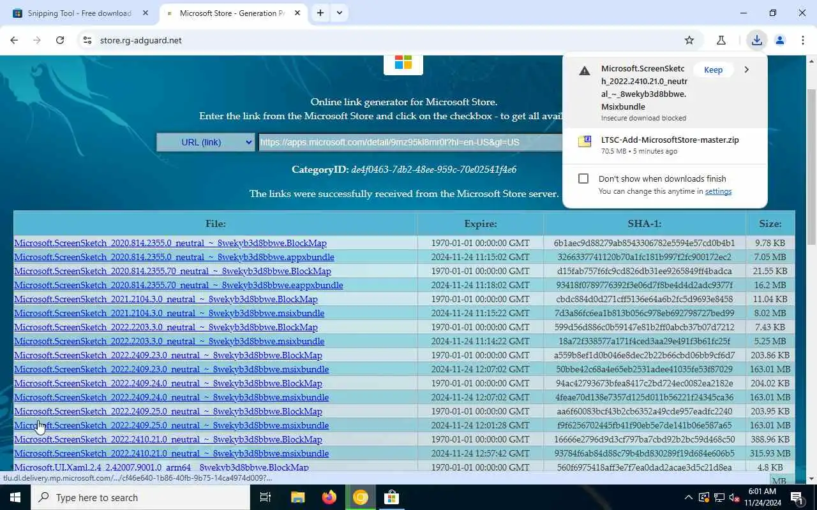Open Microsoft Store from the taskbar

point(391,497)
